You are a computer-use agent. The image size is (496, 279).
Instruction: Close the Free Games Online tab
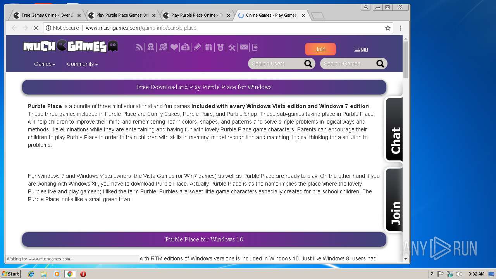[x=79, y=15]
